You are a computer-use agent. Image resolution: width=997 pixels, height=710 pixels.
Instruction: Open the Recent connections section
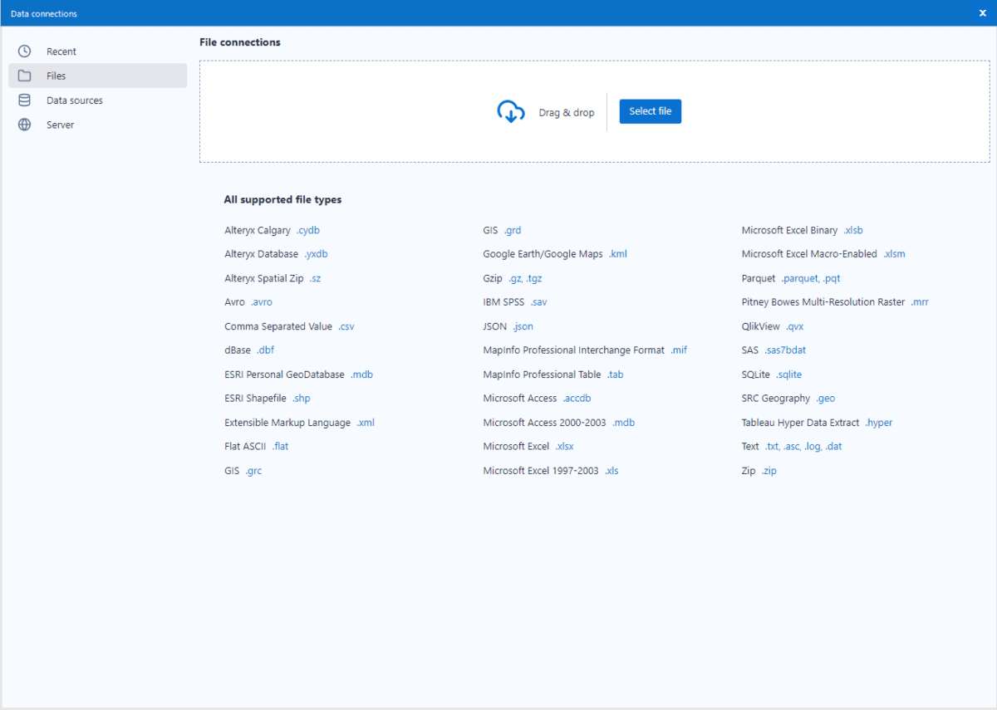tap(62, 51)
